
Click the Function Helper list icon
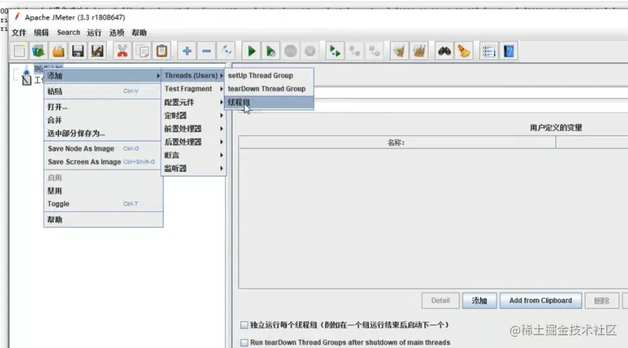pyautogui.click(x=489, y=52)
